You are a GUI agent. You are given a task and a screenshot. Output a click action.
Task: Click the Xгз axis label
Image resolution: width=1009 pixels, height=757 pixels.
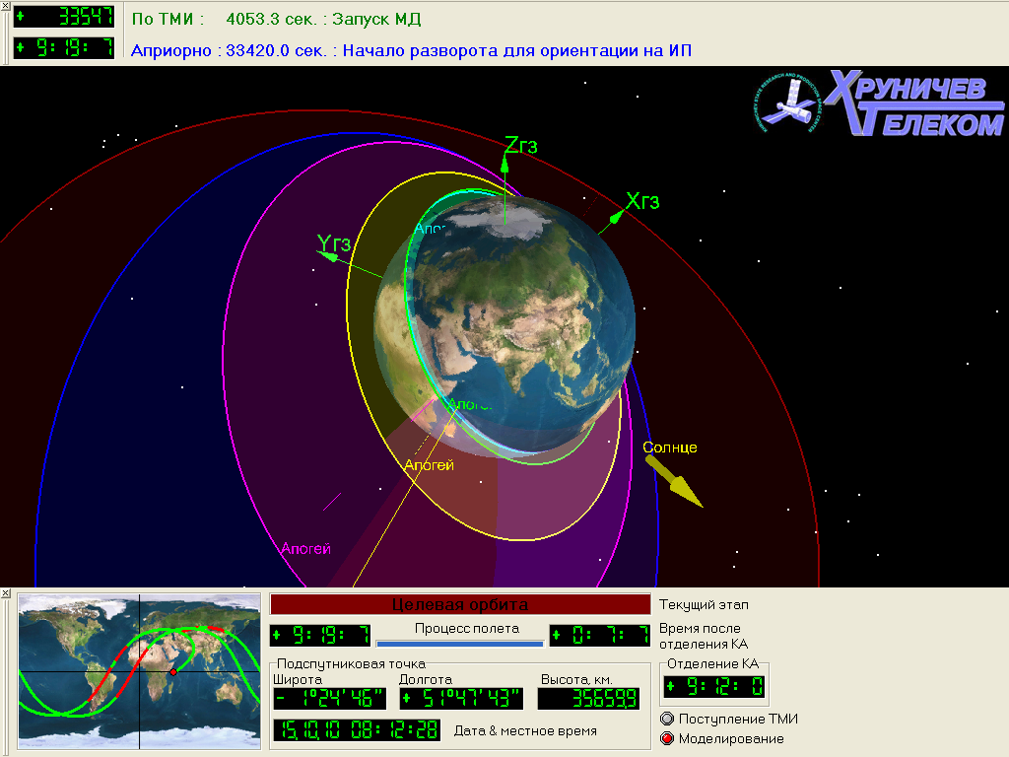pos(642,201)
